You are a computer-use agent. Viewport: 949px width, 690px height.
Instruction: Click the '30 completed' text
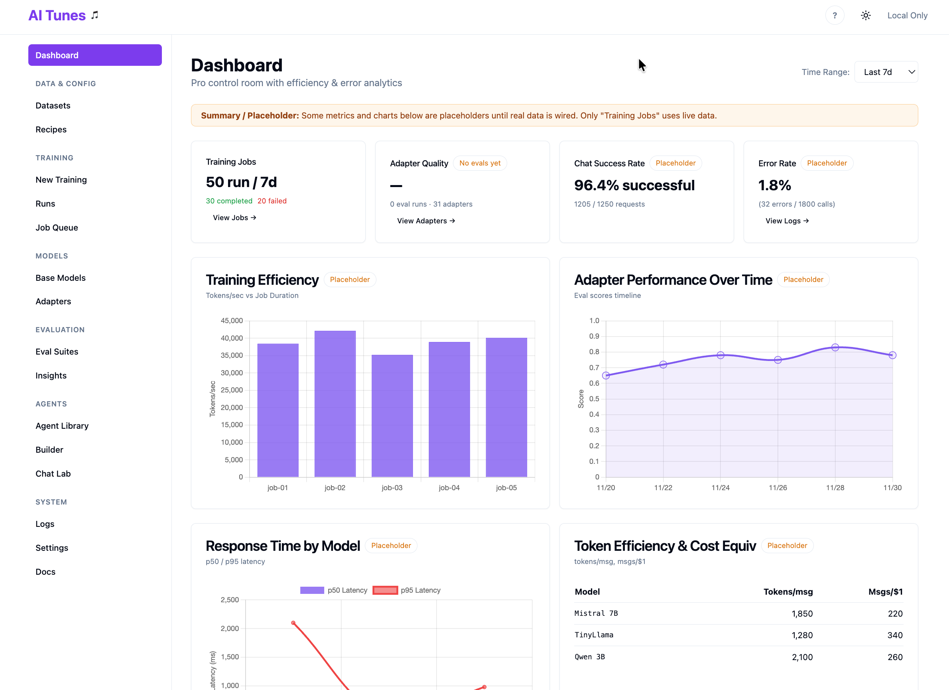229,201
